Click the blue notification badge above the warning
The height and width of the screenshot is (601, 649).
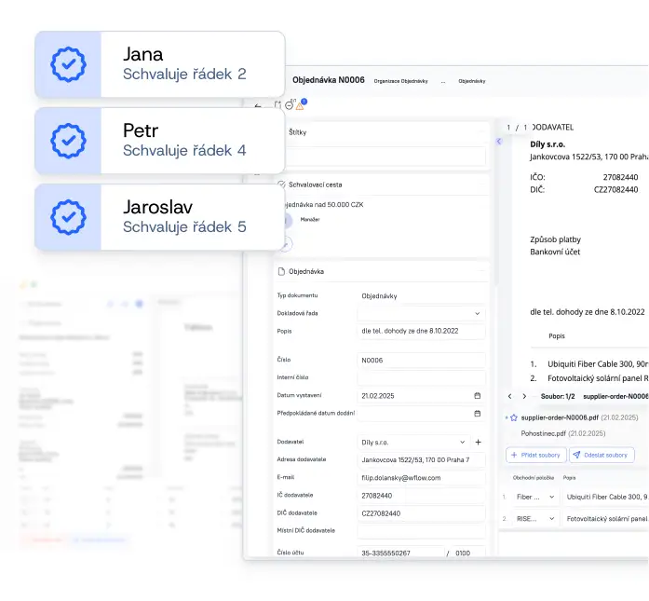click(304, 101)
